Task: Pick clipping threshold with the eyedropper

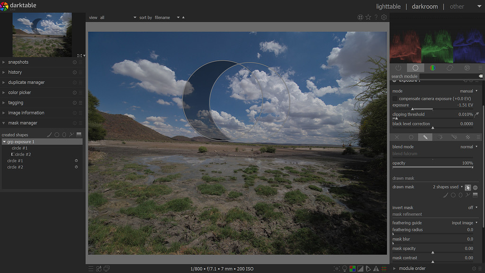Action: 476,115
